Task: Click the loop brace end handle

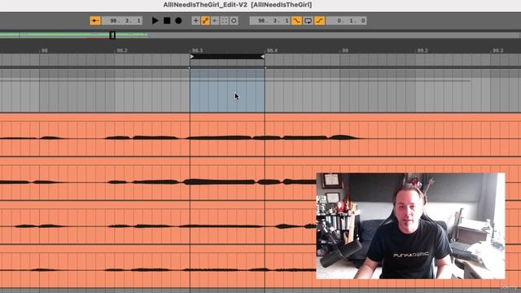Action: coord(263,57)
